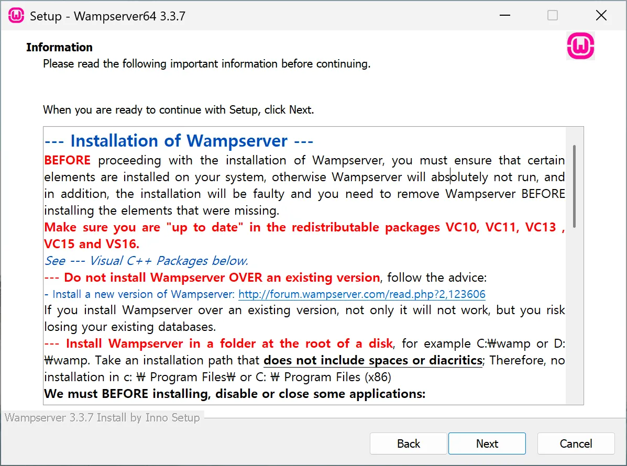The height and width of the screenshot is (466, 627).
Task: Click the bold "Information" page header
Action: [x=59, y=47]
